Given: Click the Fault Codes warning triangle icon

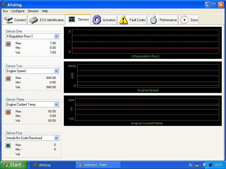Looking at the screenshot, I should coord(123,20).
